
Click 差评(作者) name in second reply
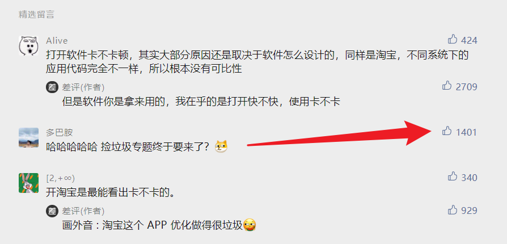pyautogui.click(x=83, y=211)
